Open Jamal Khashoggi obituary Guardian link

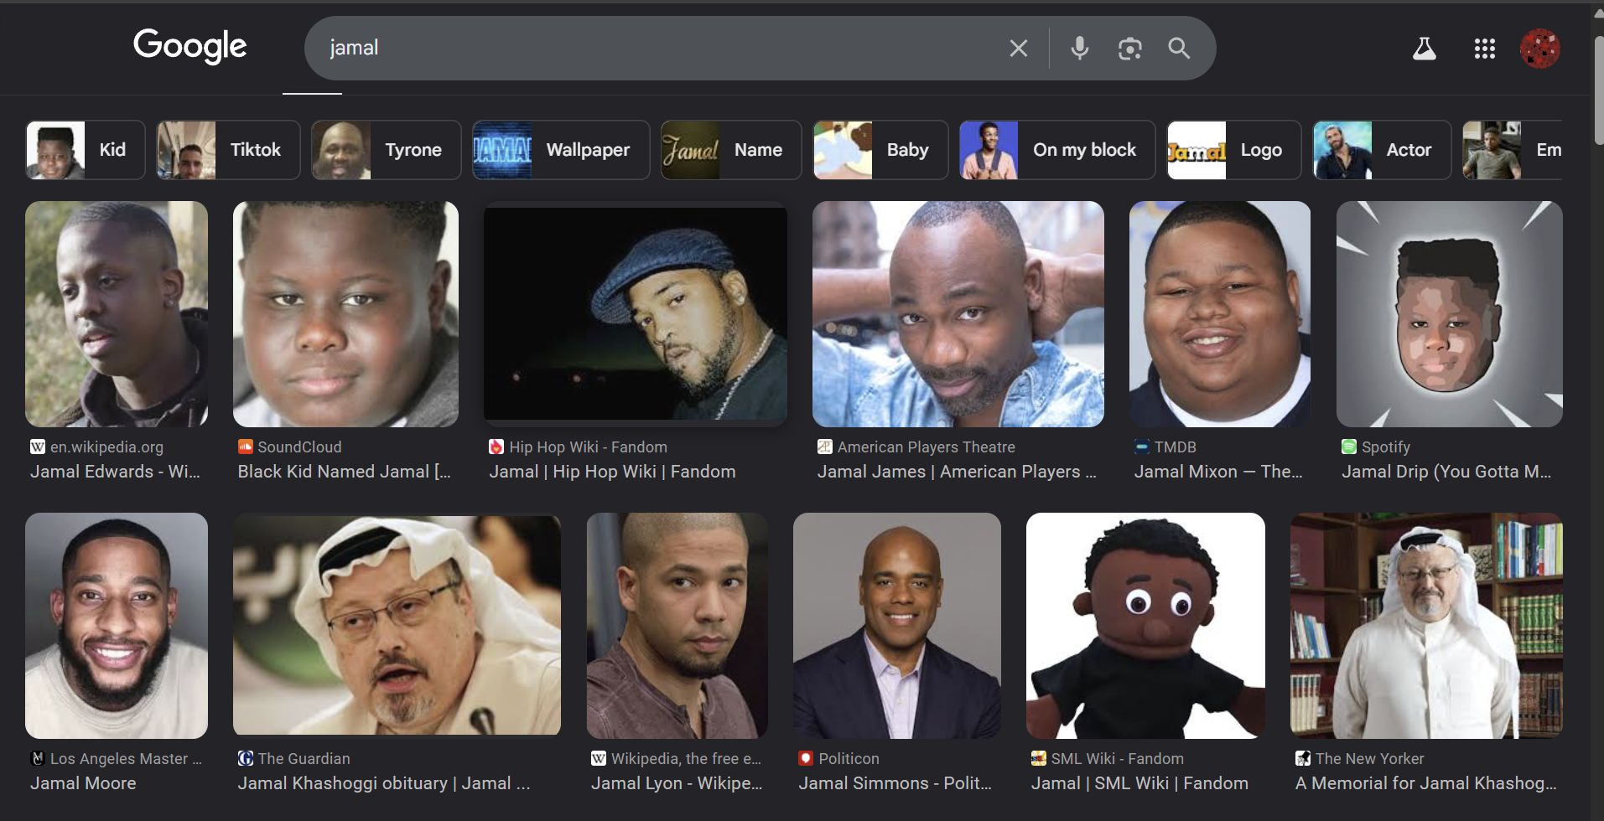pos(383,783)
